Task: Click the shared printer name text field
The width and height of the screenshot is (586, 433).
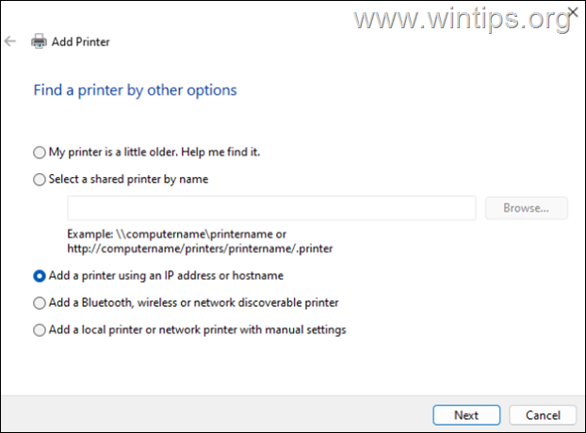Action: [271, 208]
